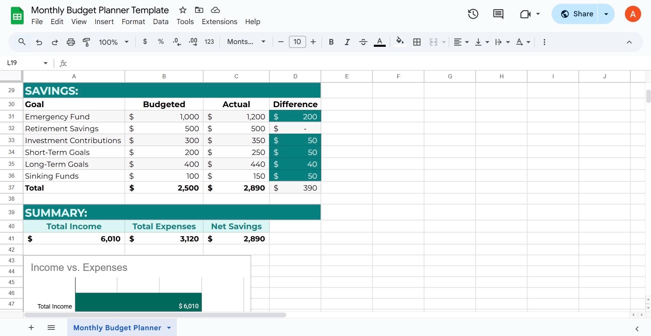The image size is (651, 336).
Task: Open version history
Action: (x=473, y=14)
